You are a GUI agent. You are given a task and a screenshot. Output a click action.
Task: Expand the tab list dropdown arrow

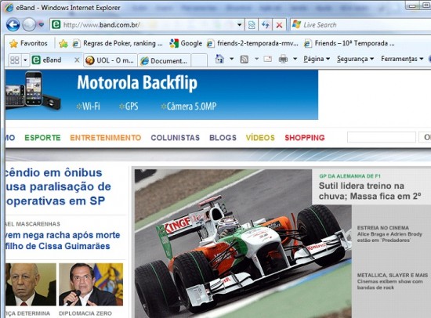[25, 60]
